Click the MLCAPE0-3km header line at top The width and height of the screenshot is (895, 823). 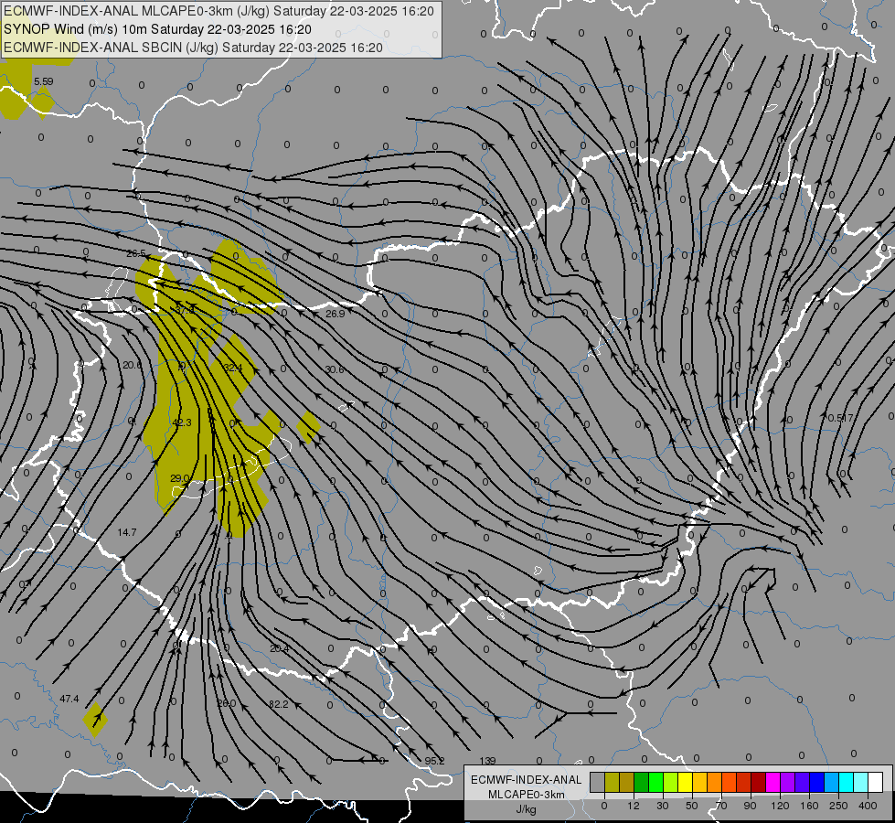(x=218, y=11)
